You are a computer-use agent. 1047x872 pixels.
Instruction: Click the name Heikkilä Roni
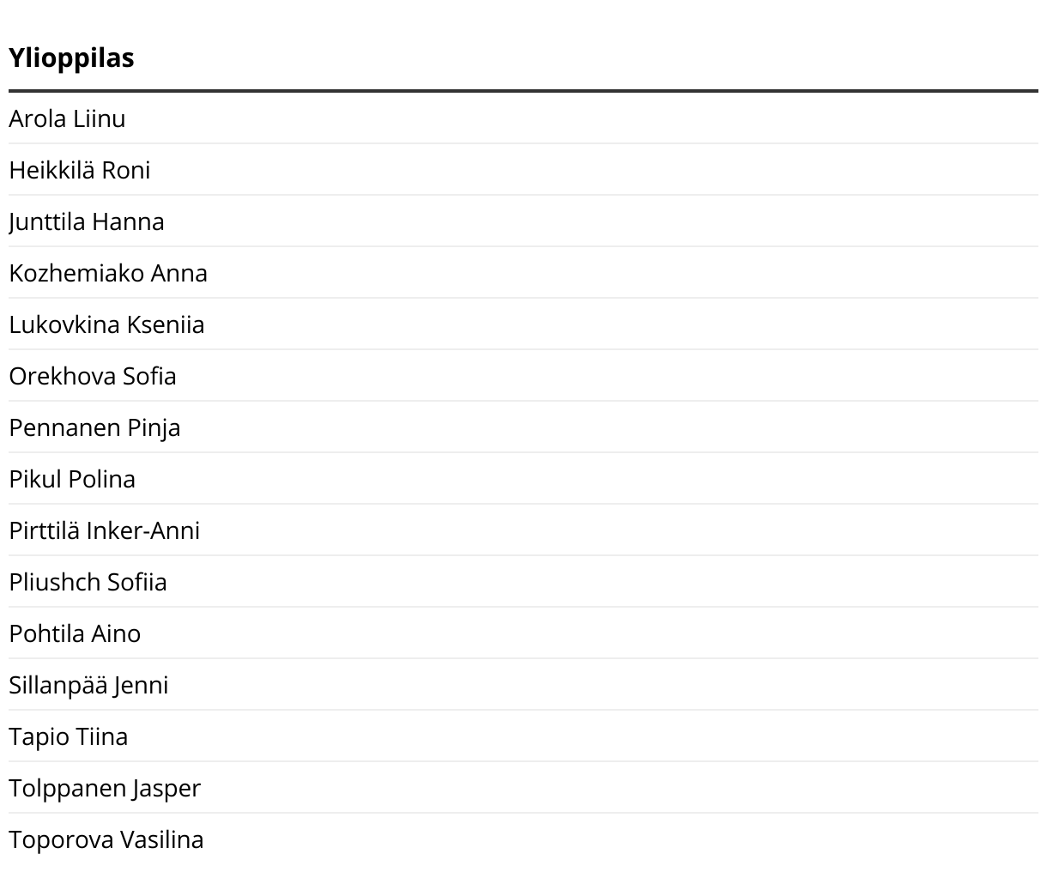pyautogui.click(x=79, y=170)
